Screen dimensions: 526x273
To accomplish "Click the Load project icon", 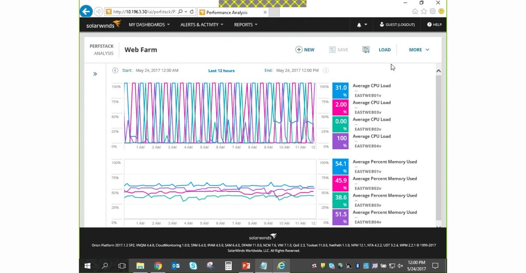I will point(366,50).
